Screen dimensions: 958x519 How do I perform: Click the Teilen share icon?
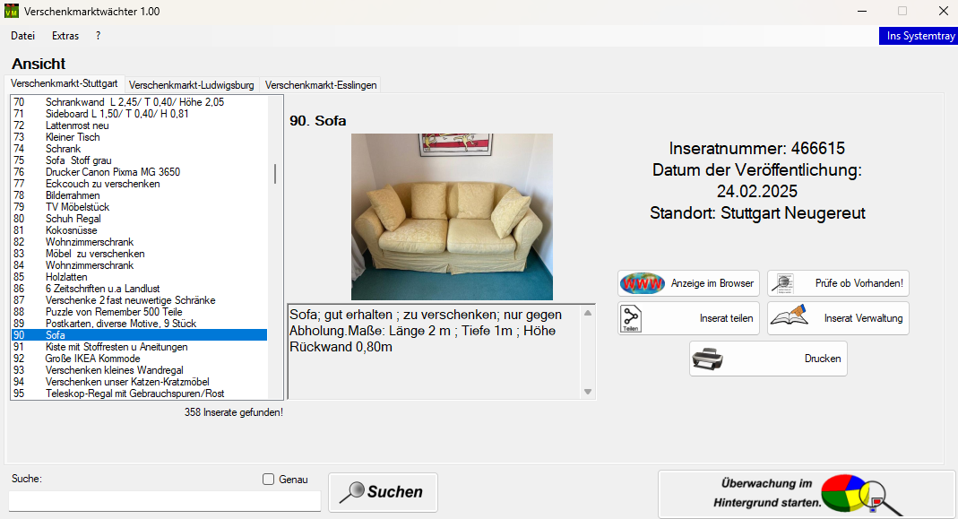[x=631, y=318]
